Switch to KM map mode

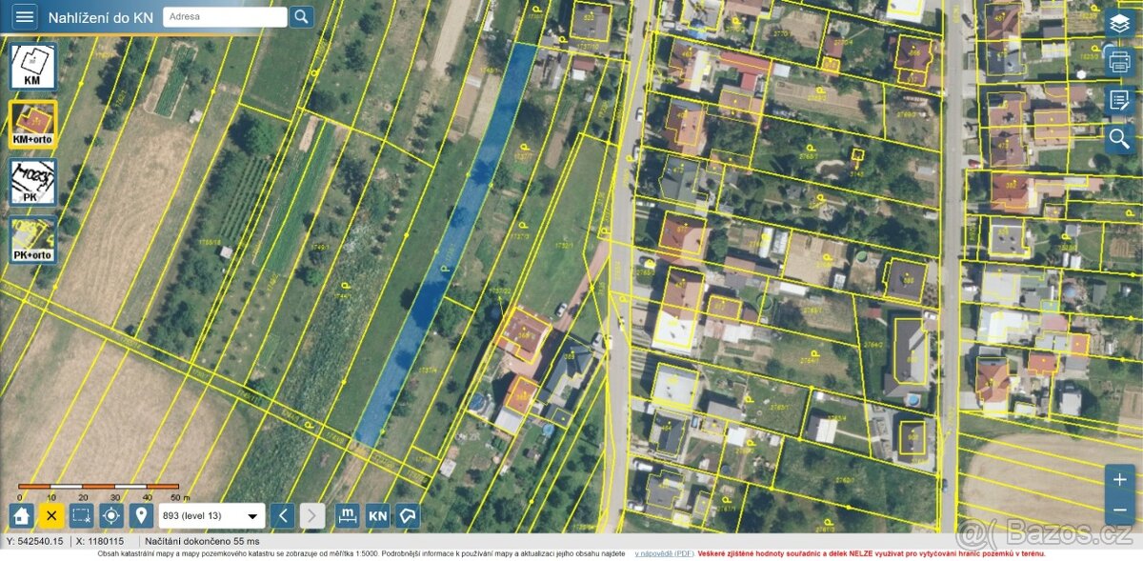31,65
